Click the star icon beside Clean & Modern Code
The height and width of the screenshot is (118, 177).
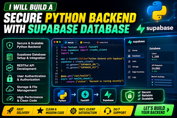[40, 111]
